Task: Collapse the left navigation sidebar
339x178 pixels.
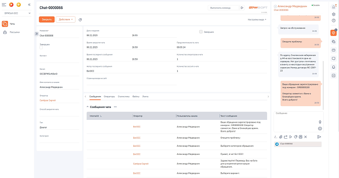Action: click(x=29, y=5)
